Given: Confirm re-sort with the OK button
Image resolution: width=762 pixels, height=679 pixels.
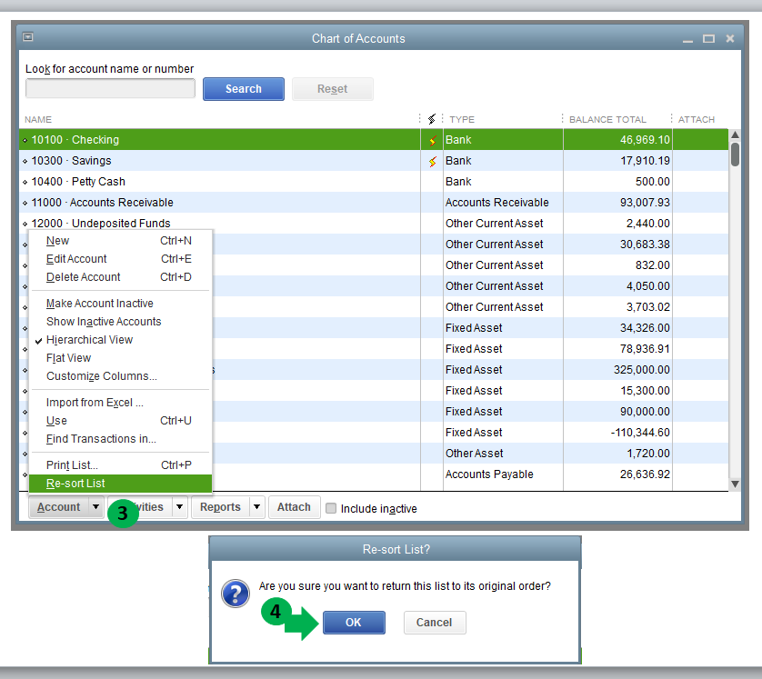Looking at the screenshot, I should (354, 623).
